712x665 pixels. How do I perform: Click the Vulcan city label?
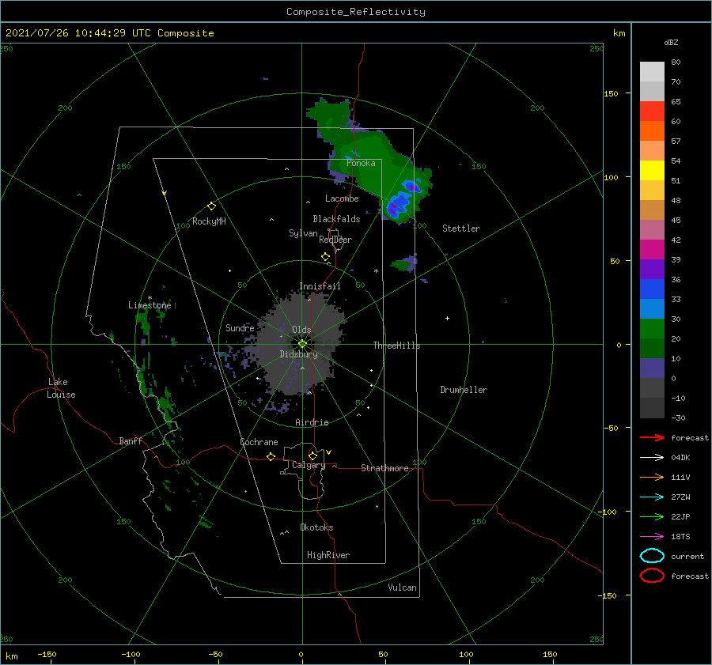click(x=403, y=588)
